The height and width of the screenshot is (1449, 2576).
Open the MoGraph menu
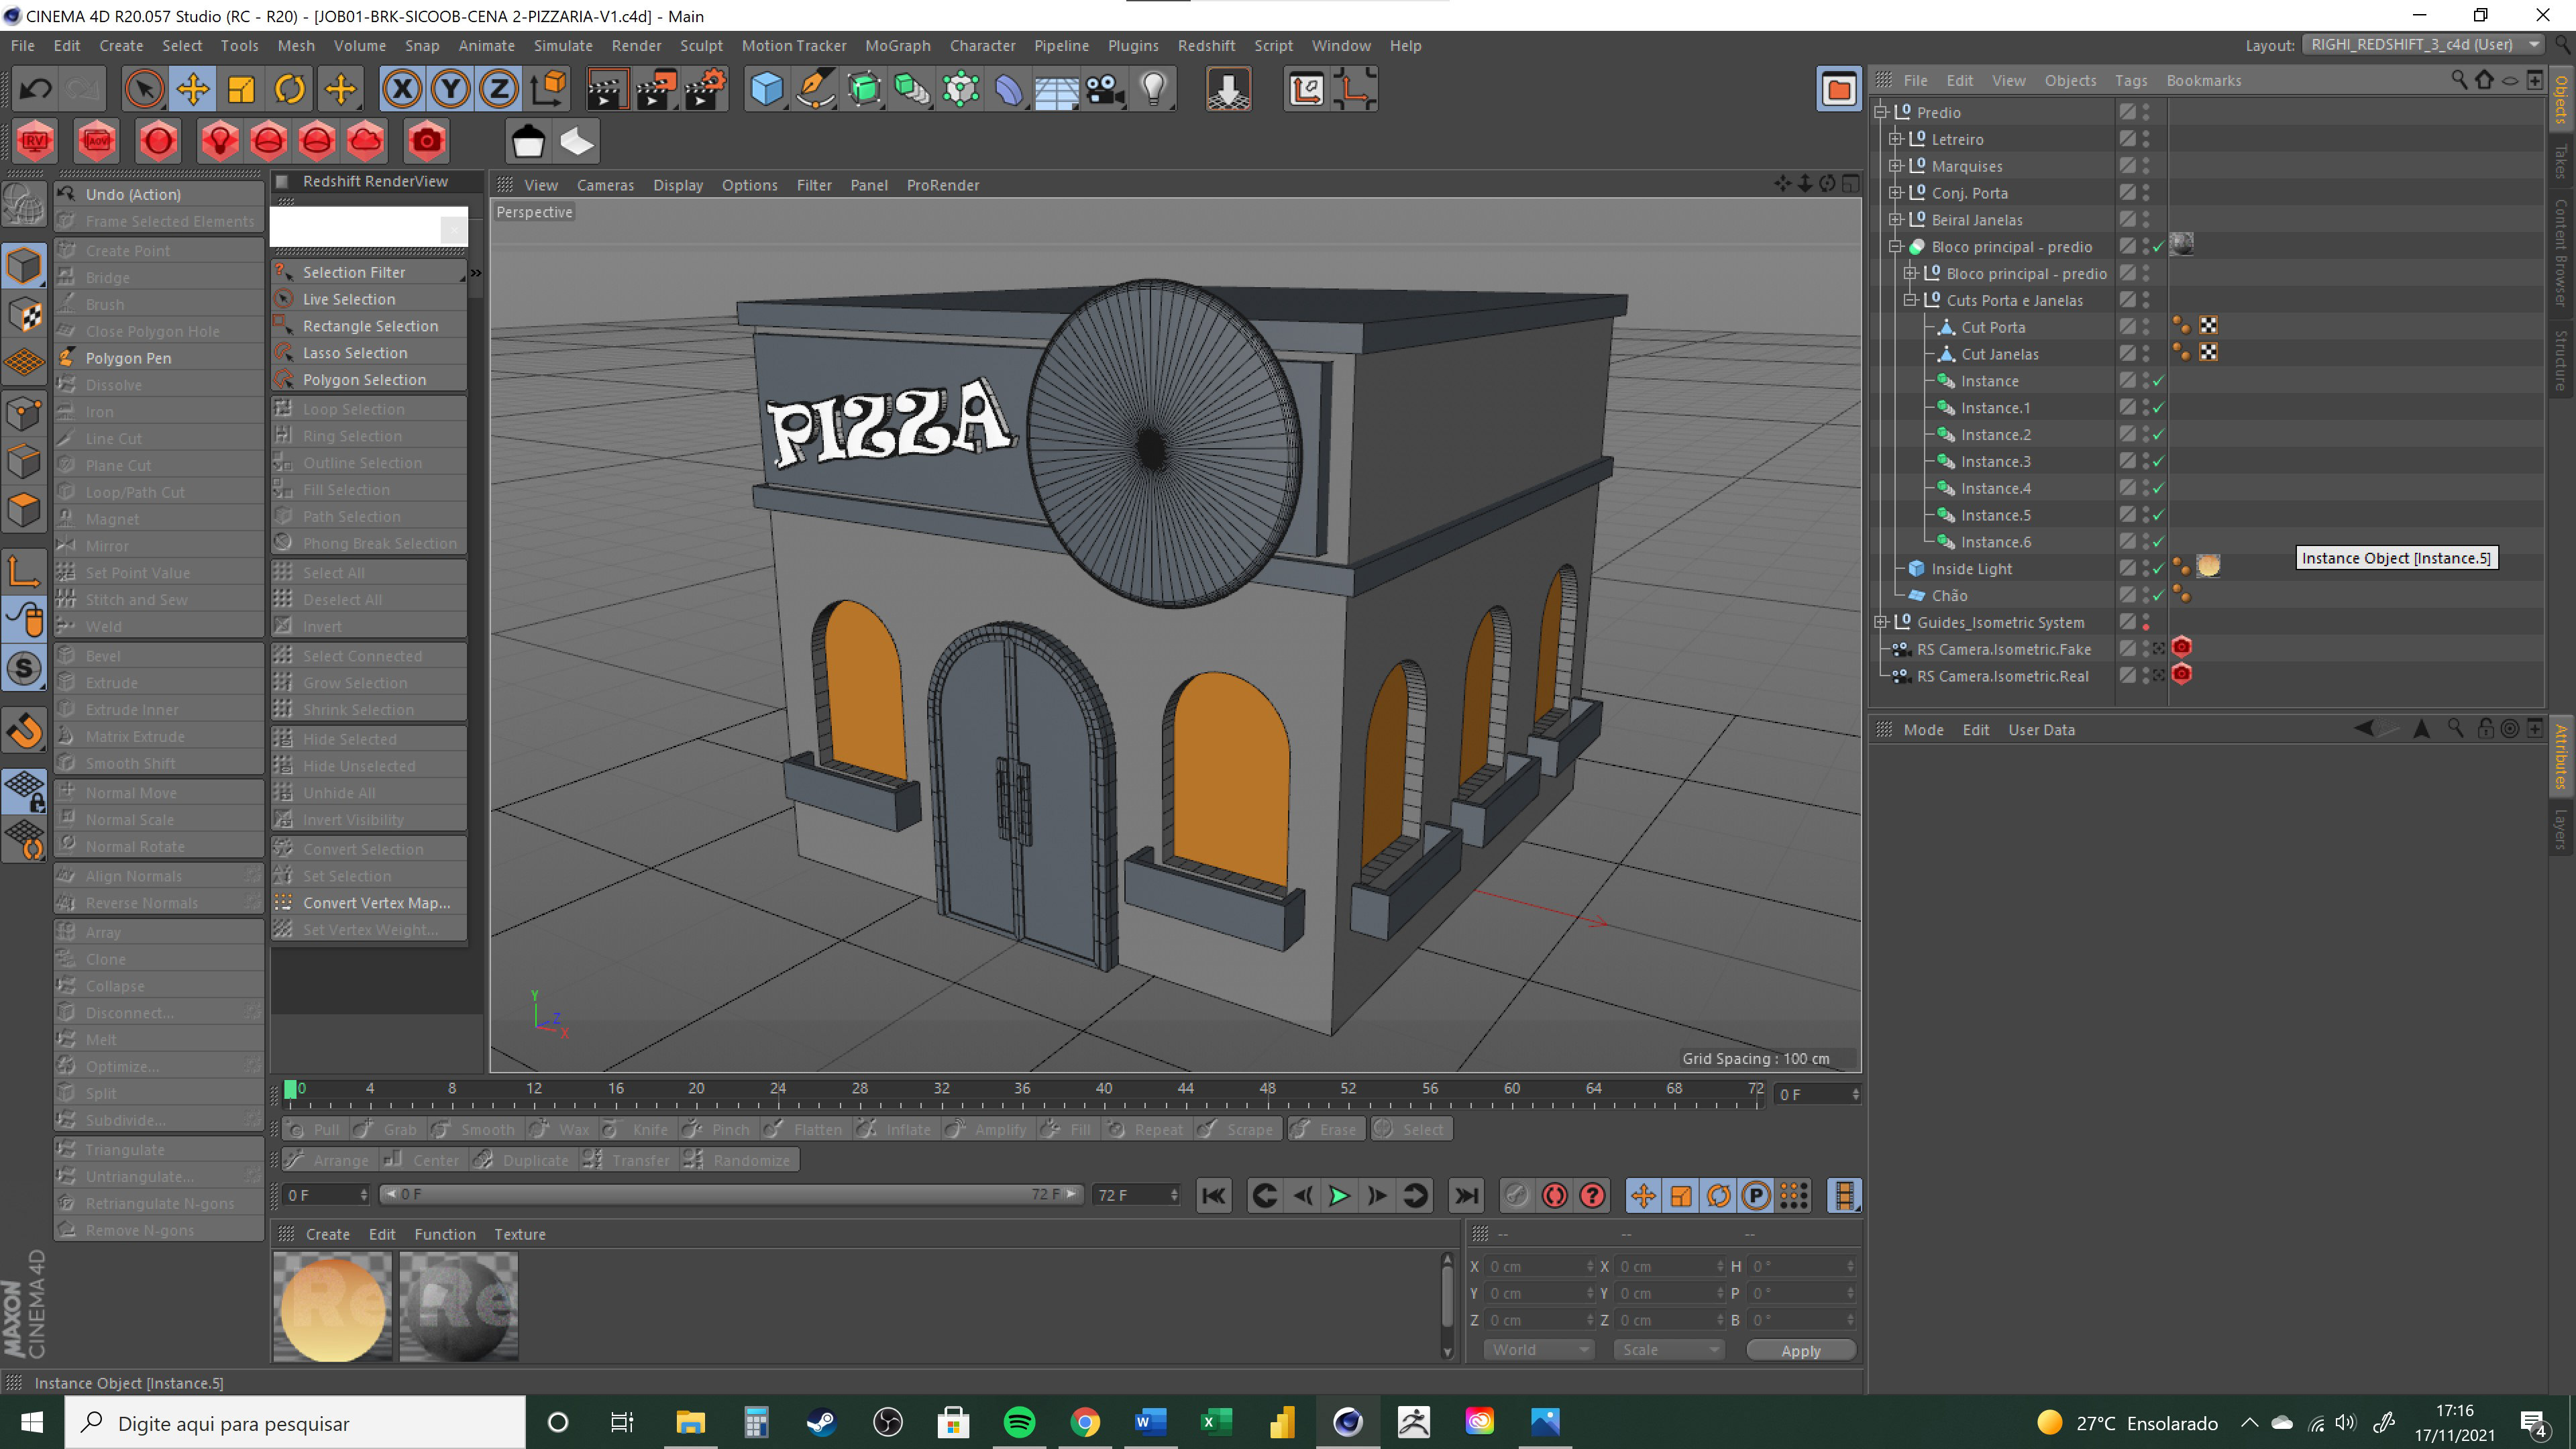[x=897, y=45]
